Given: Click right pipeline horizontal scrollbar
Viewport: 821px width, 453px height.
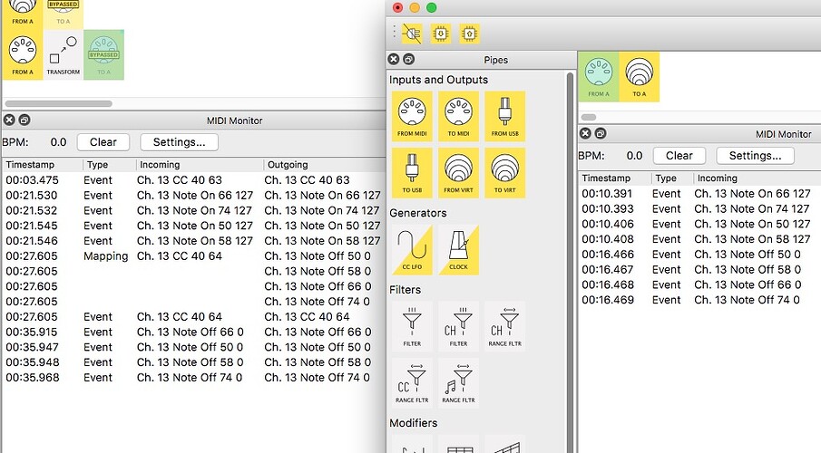Looking at the screenshot, I should [589, 117].
